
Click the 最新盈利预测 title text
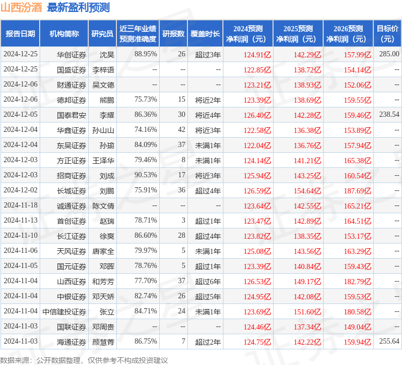pos(78,7)
